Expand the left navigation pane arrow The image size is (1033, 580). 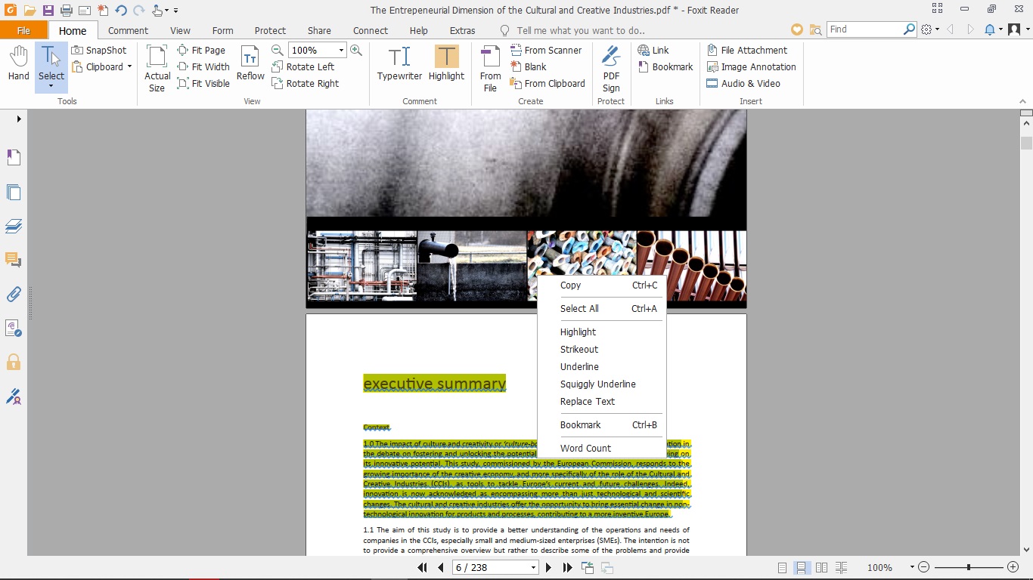(x=19, y=119)
